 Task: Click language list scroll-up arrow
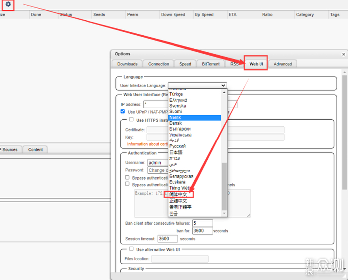coord(224,92)
